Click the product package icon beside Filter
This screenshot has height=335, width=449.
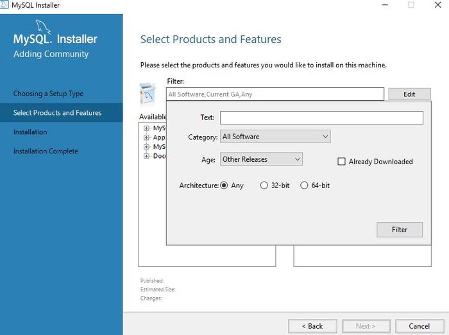[148, 94]
